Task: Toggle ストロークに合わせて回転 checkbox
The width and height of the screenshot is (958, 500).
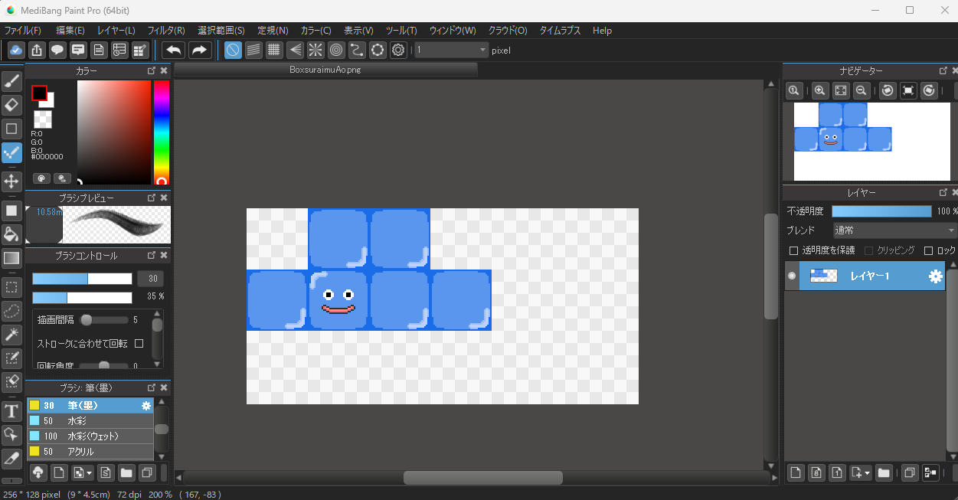Action: pos(139,343)
